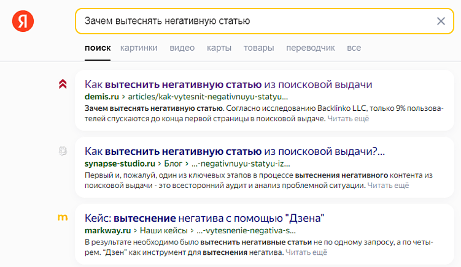Screen dimensions: 461x267
Task: Open the markway.ru favicon icon
Action: pyautogui.click(x=63, y=217)
